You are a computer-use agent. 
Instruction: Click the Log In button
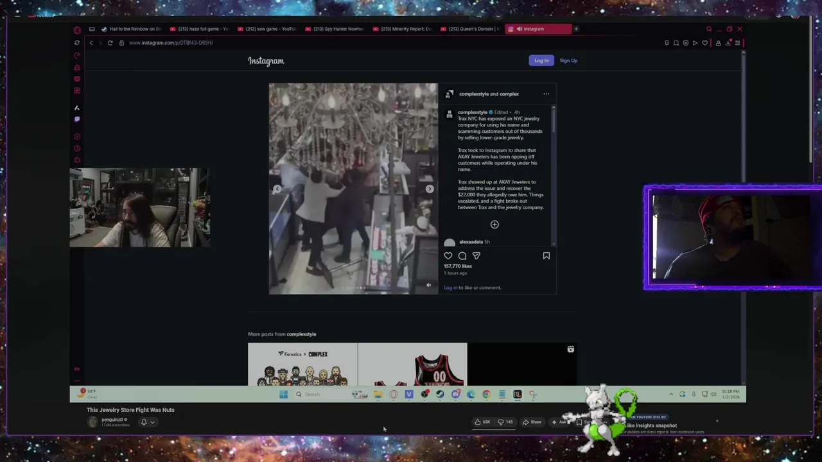pos(541,60)
